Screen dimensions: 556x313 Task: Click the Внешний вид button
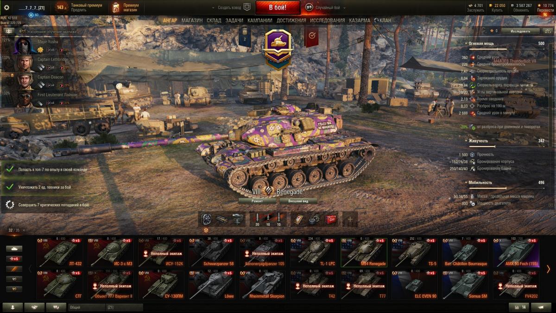tap(298, 201)
